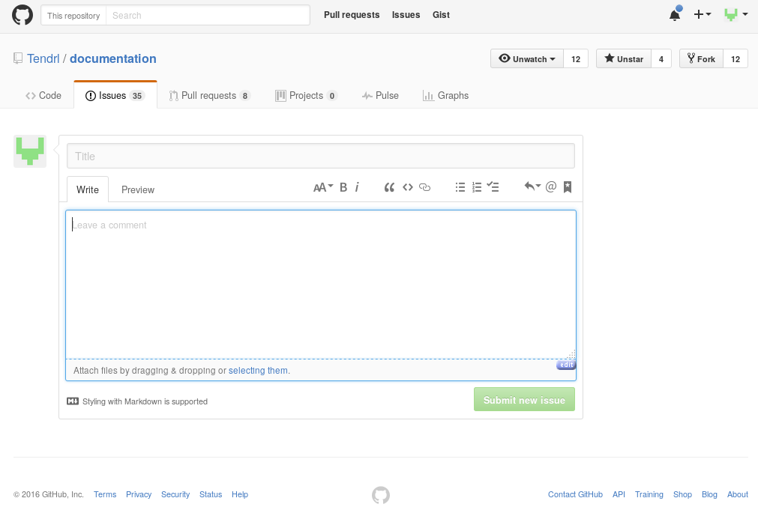Open the Status footer link
This screenshot has width=758, height=516.
tap(211, 495)
